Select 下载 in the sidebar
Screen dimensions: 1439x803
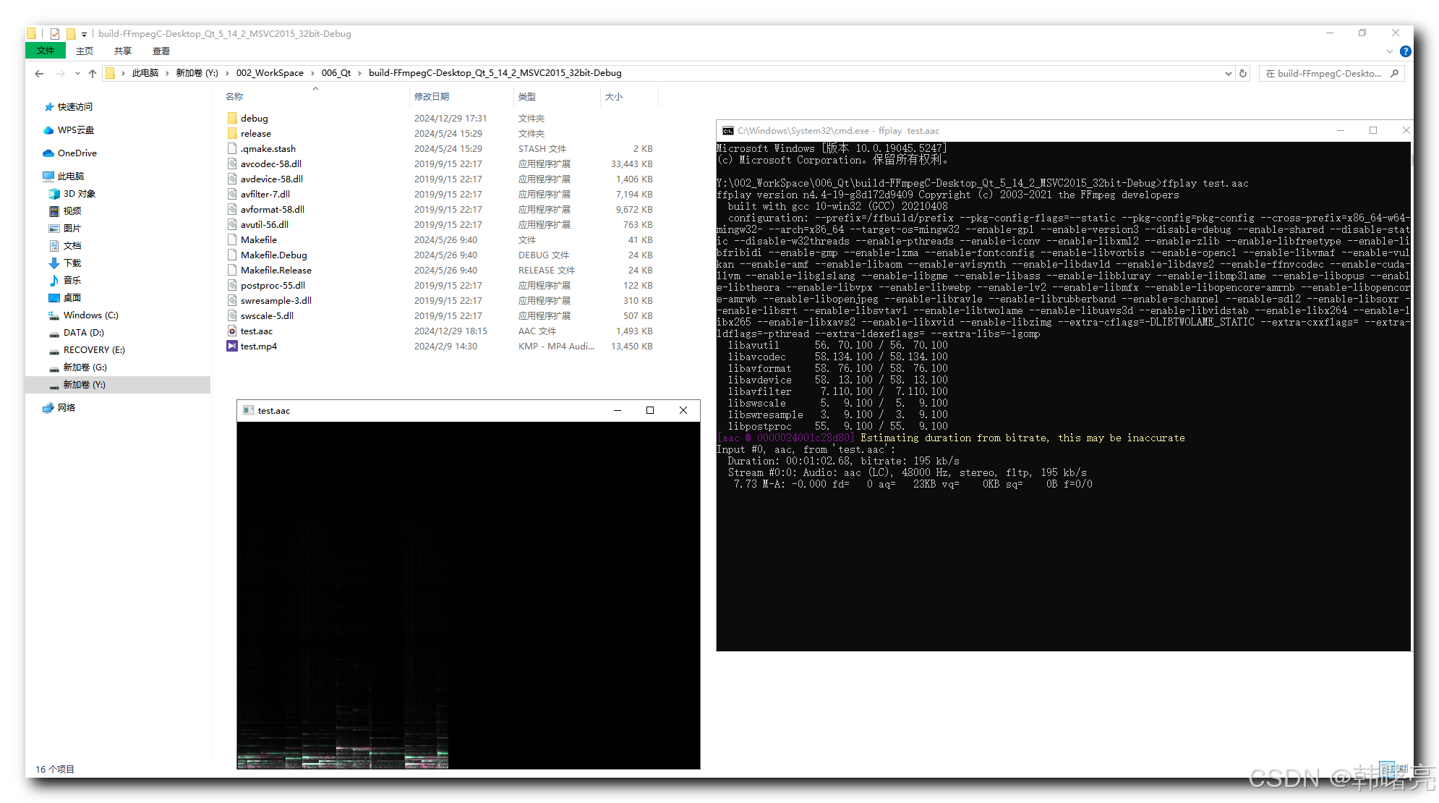click(x=71, y=263)
